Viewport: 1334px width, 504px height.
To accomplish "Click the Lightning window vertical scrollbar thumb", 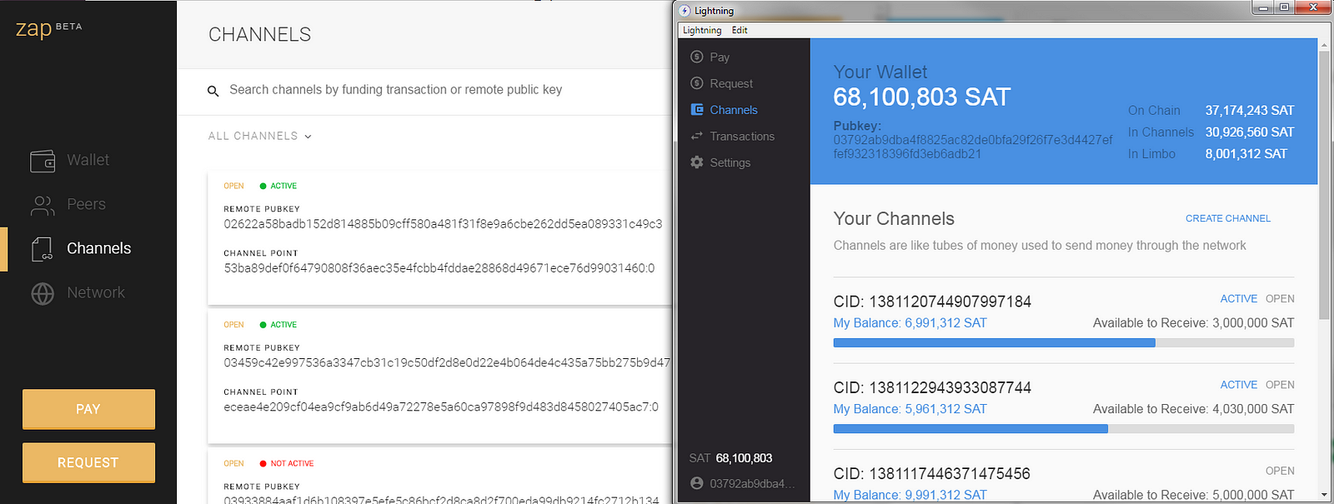I will 1324,185.
